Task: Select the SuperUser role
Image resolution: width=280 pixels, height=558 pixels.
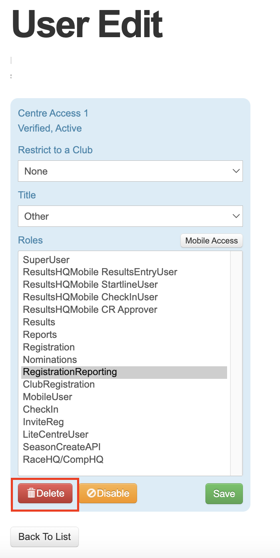Action: (x=124, y=260)
